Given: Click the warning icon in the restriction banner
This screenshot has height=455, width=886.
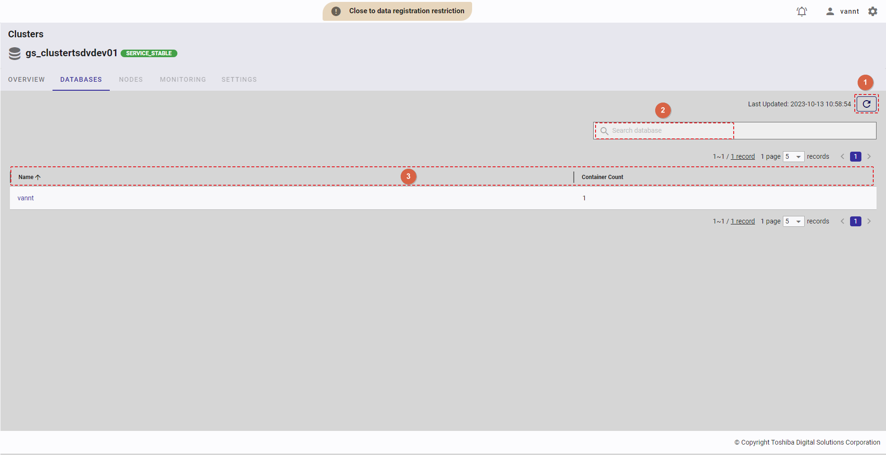Looking at the screenshot, I should pyautogui.click(x=336, y=11).
